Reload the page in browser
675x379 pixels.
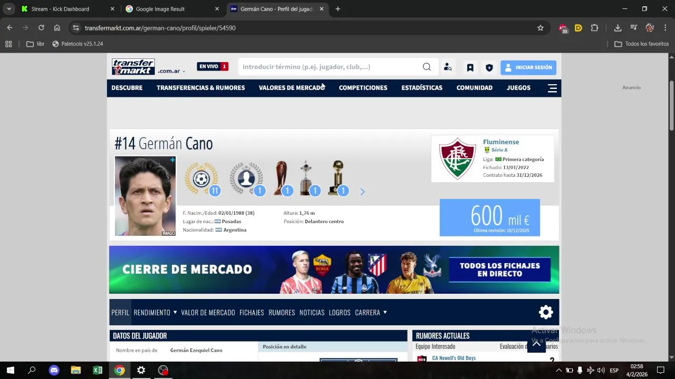tap(41, 28)
